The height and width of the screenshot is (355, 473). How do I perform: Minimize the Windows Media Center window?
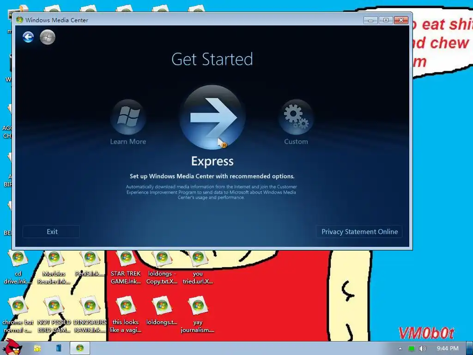coord(371,20)
